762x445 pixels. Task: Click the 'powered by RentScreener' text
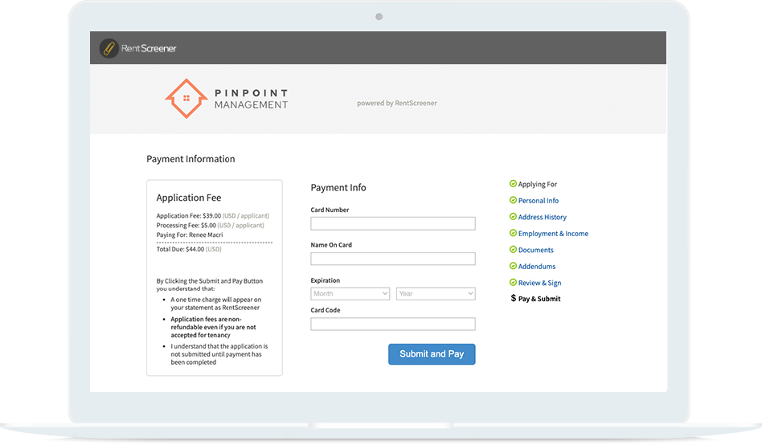(x=396, y=103)
